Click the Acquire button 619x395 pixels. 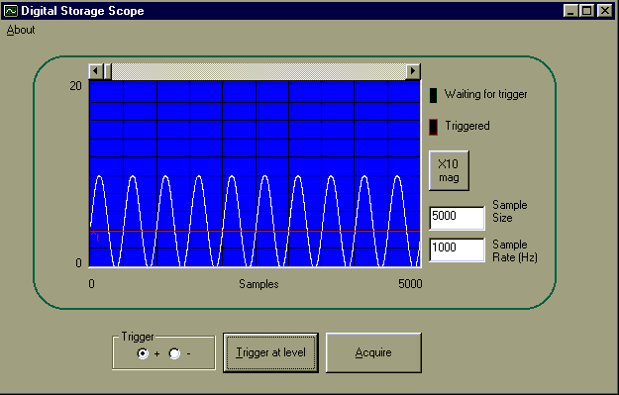click(x=373, y=352)
